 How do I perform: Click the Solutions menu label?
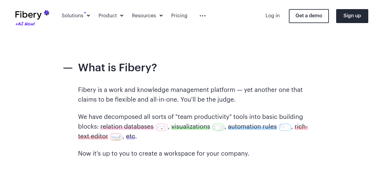[72, 16]
